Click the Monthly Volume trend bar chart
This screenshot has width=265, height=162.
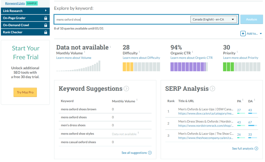(78, 66)
